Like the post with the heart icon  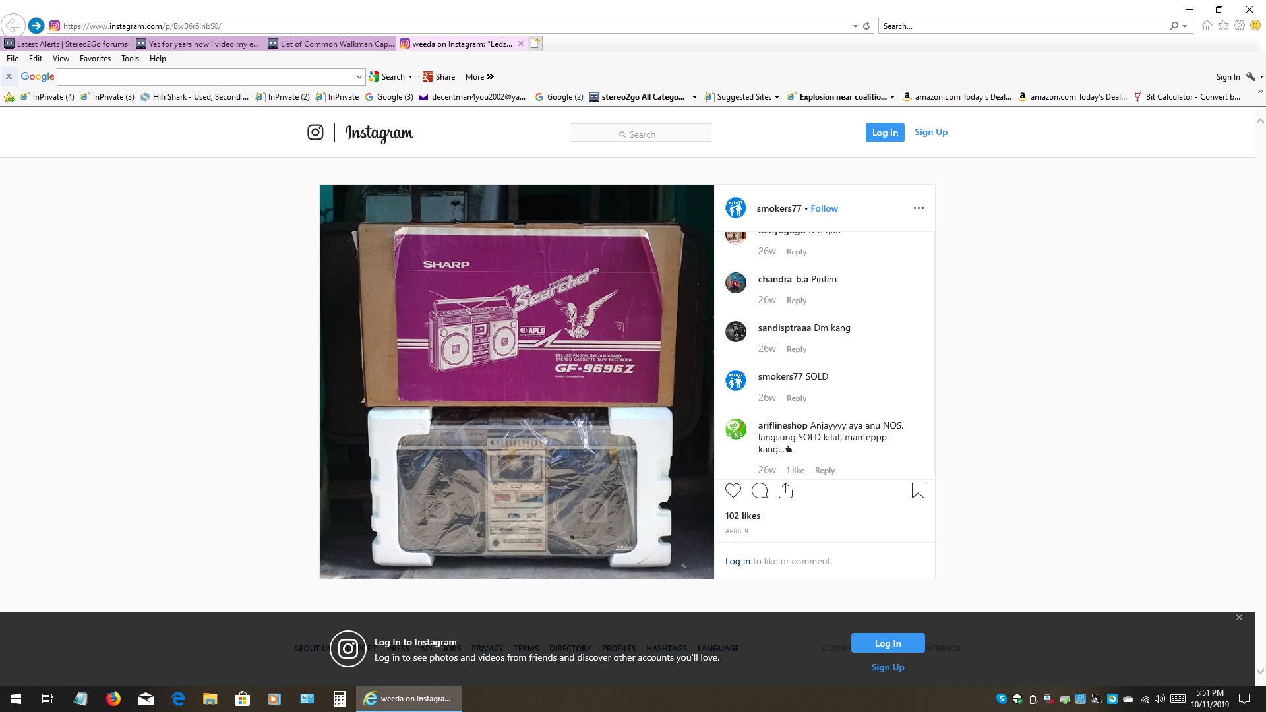click(733, 490)
